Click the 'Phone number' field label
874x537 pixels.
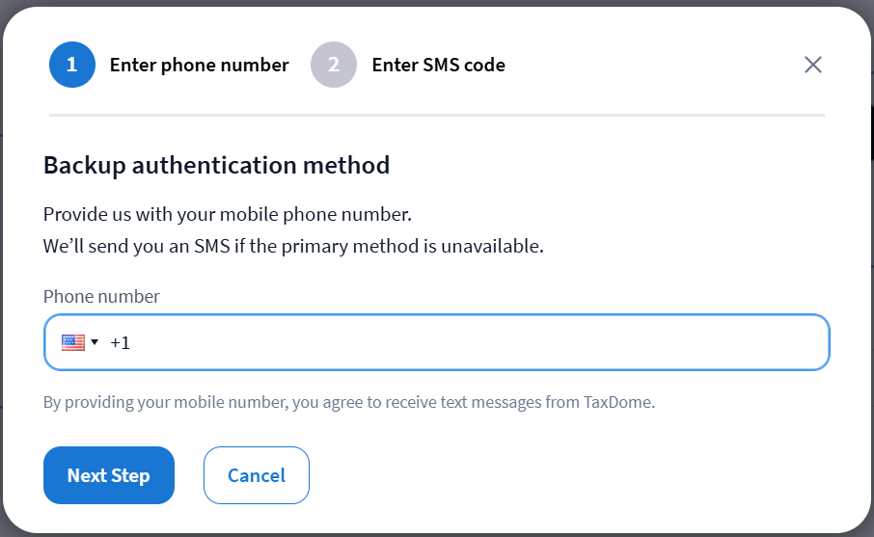click(x=101, y=296)
